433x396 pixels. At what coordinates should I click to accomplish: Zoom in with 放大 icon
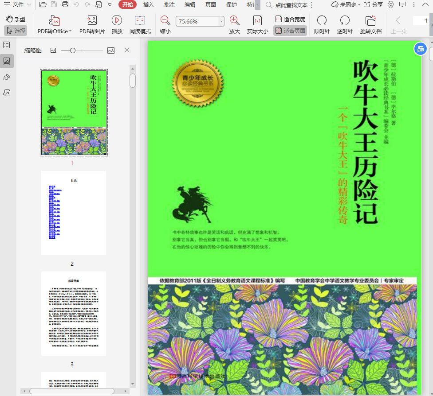(234, 20)
